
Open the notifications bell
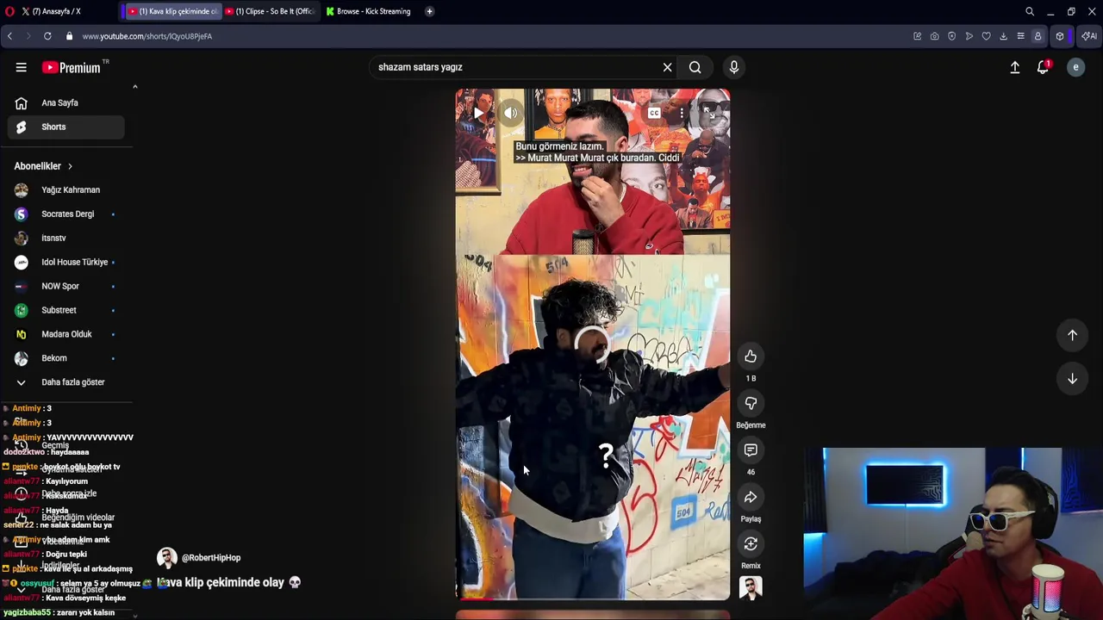coord(1043,67)
